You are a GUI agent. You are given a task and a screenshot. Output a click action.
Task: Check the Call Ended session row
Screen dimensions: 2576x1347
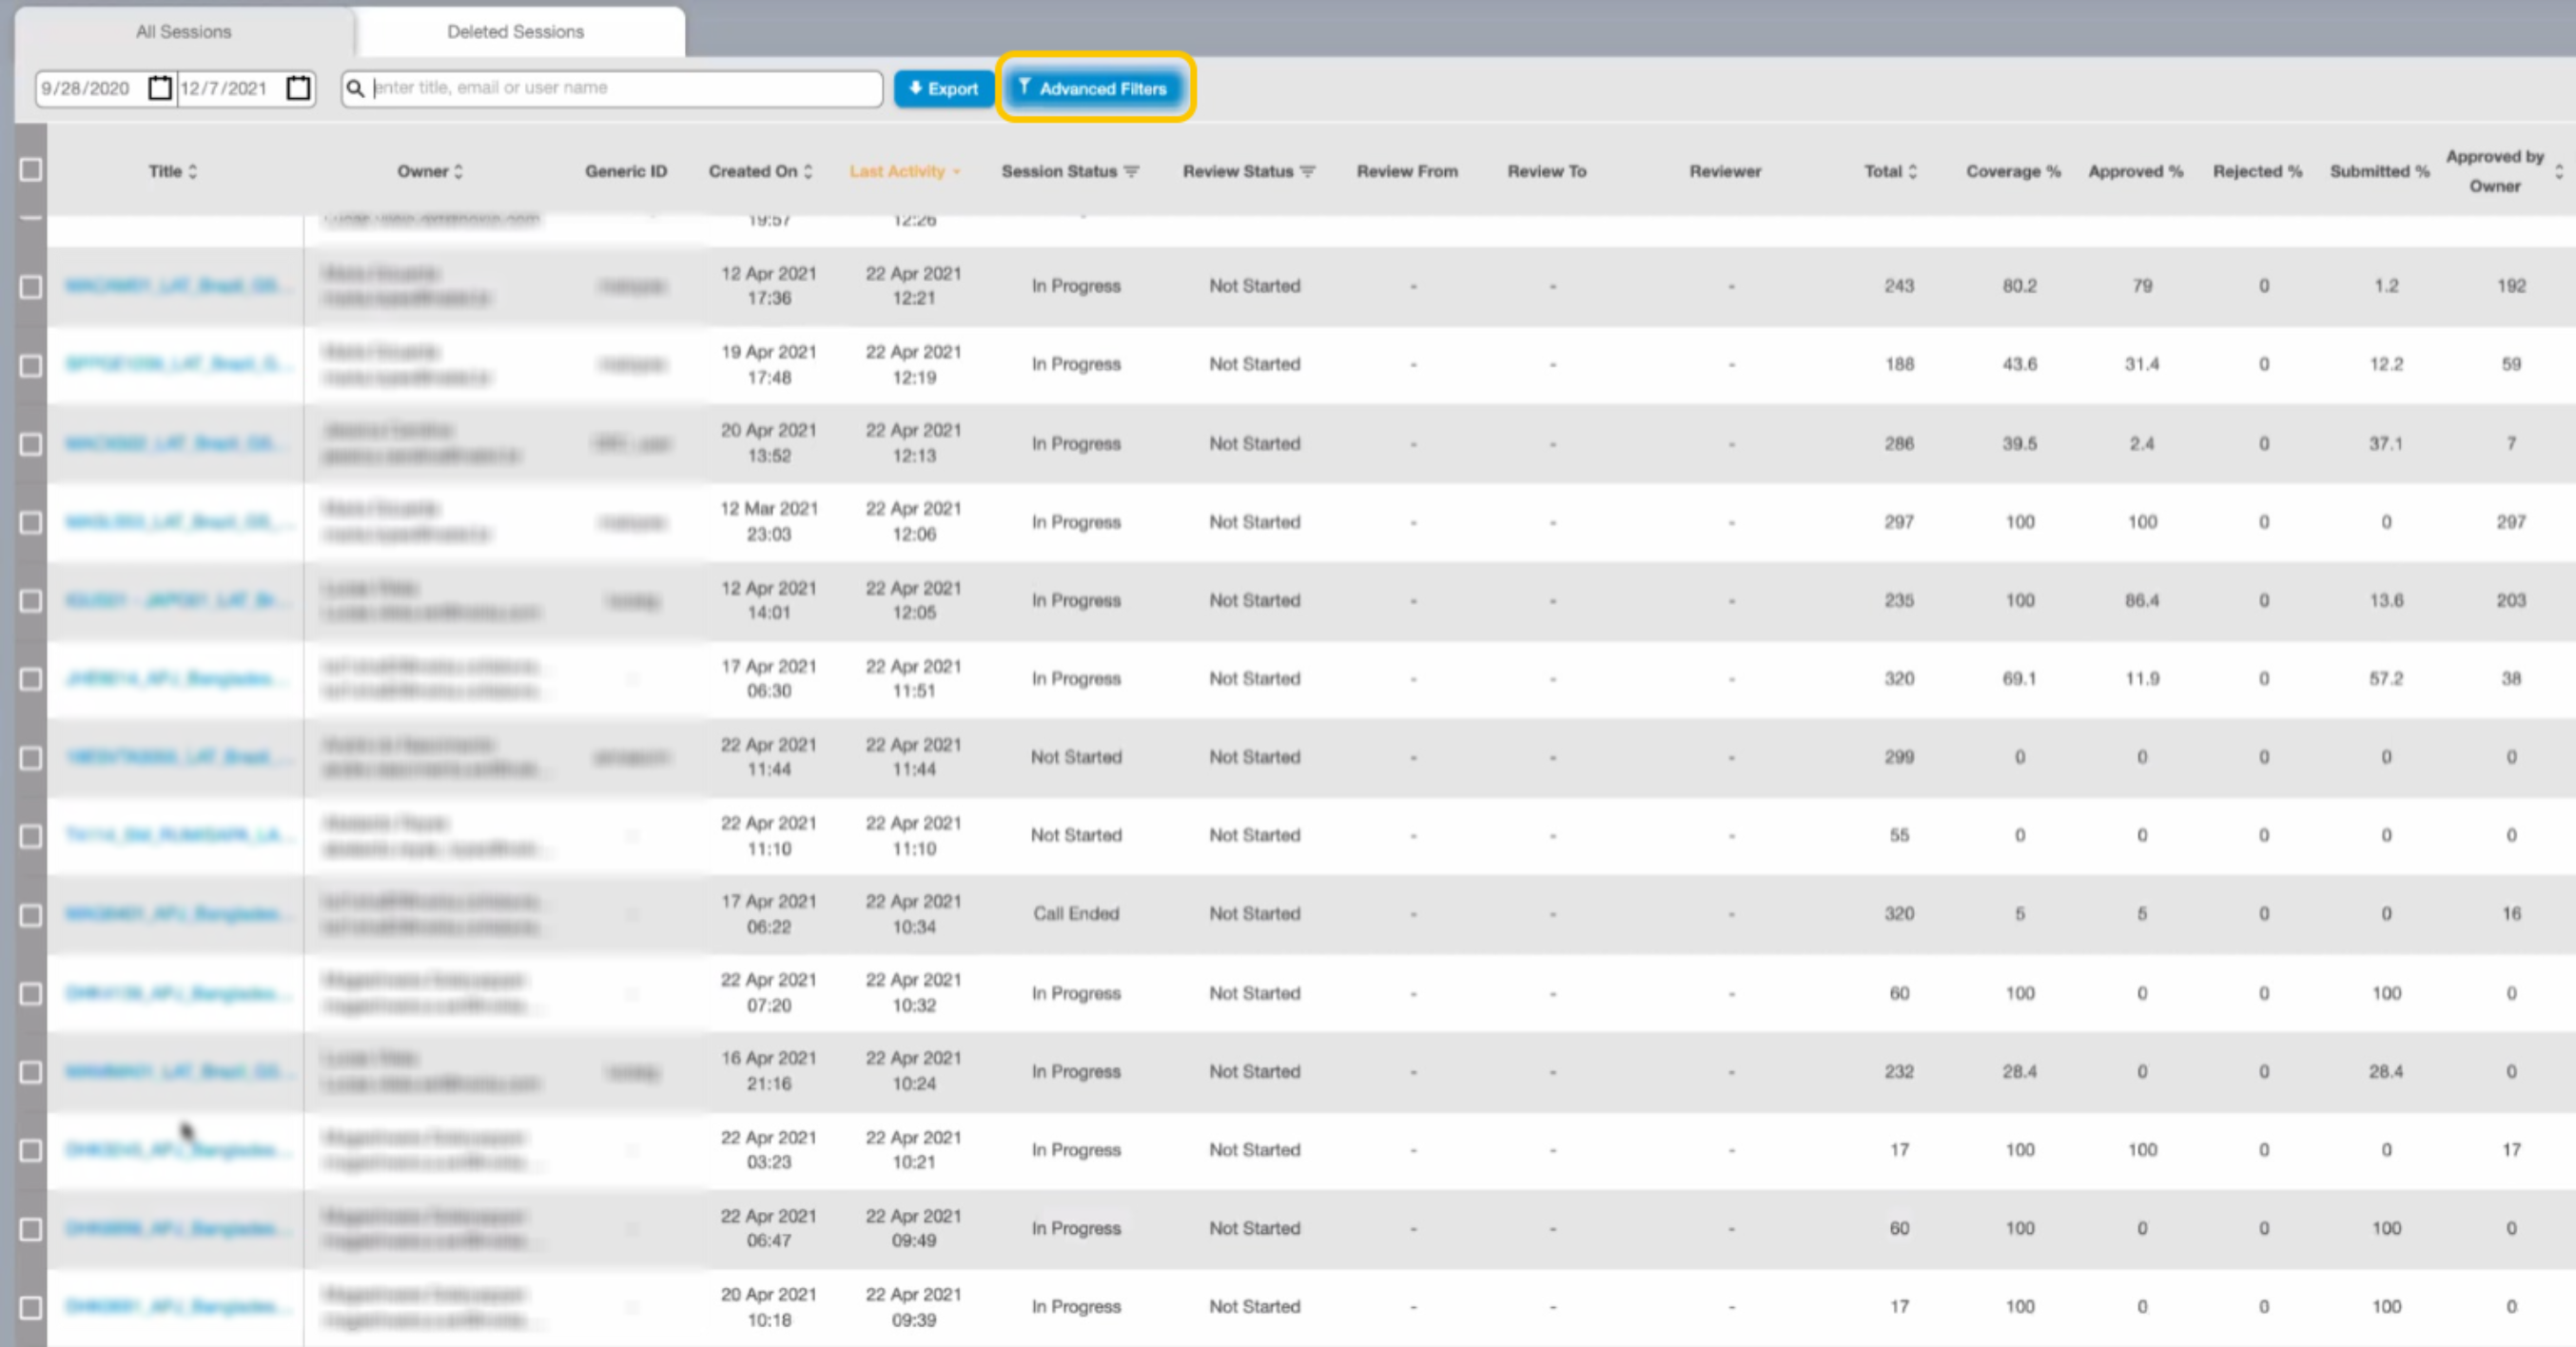click(x=31, y=915)
